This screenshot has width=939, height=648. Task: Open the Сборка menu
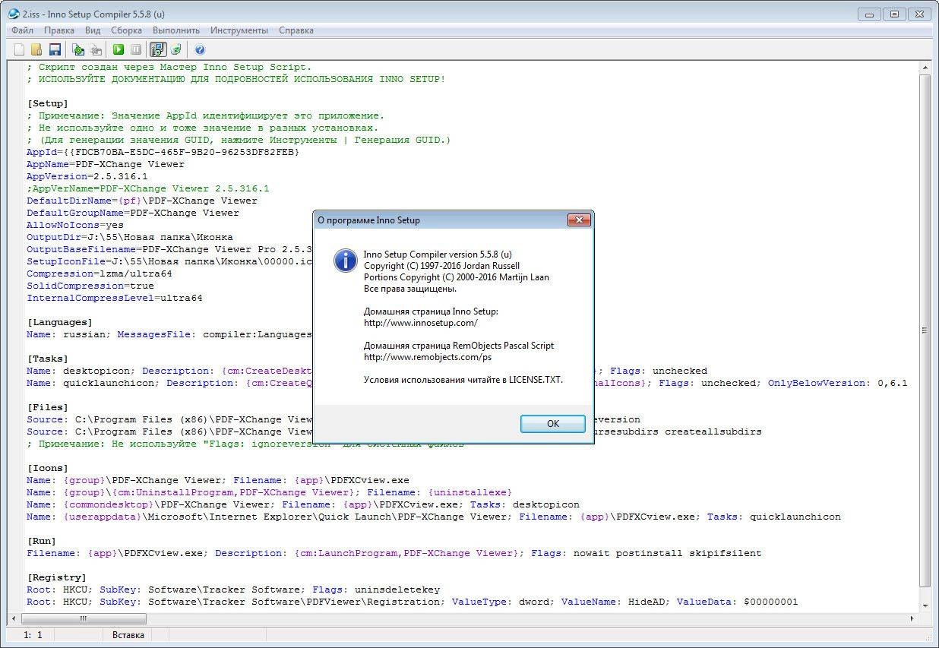pyautogui.click(x=126, y=30)
